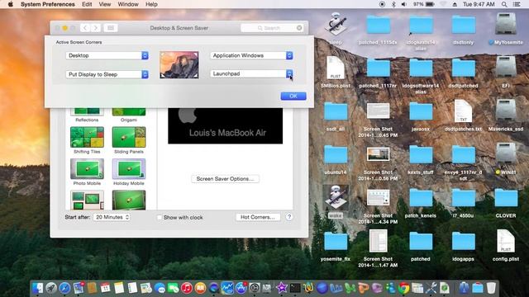The image size is (529, 297).
Task: Show all preferences grid button
Action: [111, 28]
